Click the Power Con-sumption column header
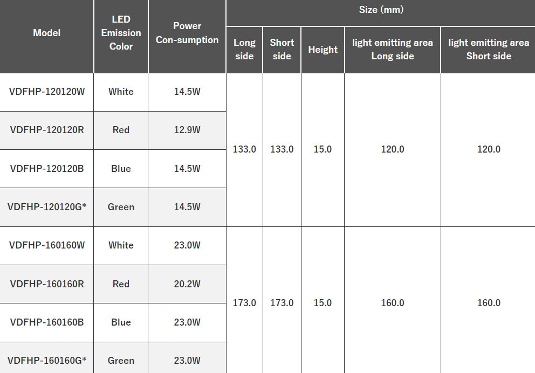The image size is (535, 373). [x=187, y=33]
